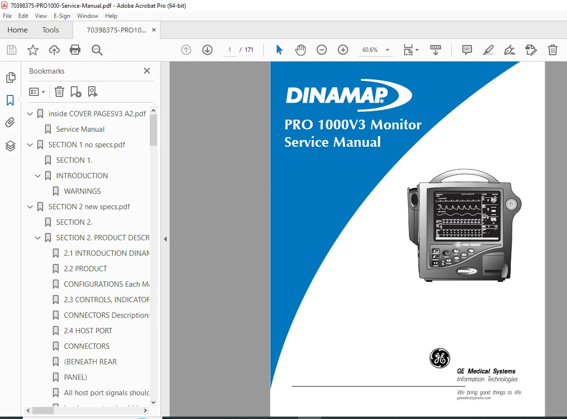This screenshot has height=419, width=567.
Task: Jump to 2.1 INTRODUCTION DINAM bookmark
Action: 106,253
